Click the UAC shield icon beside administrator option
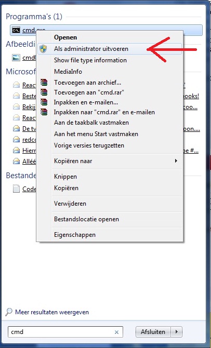 click(x=43, y=49)
